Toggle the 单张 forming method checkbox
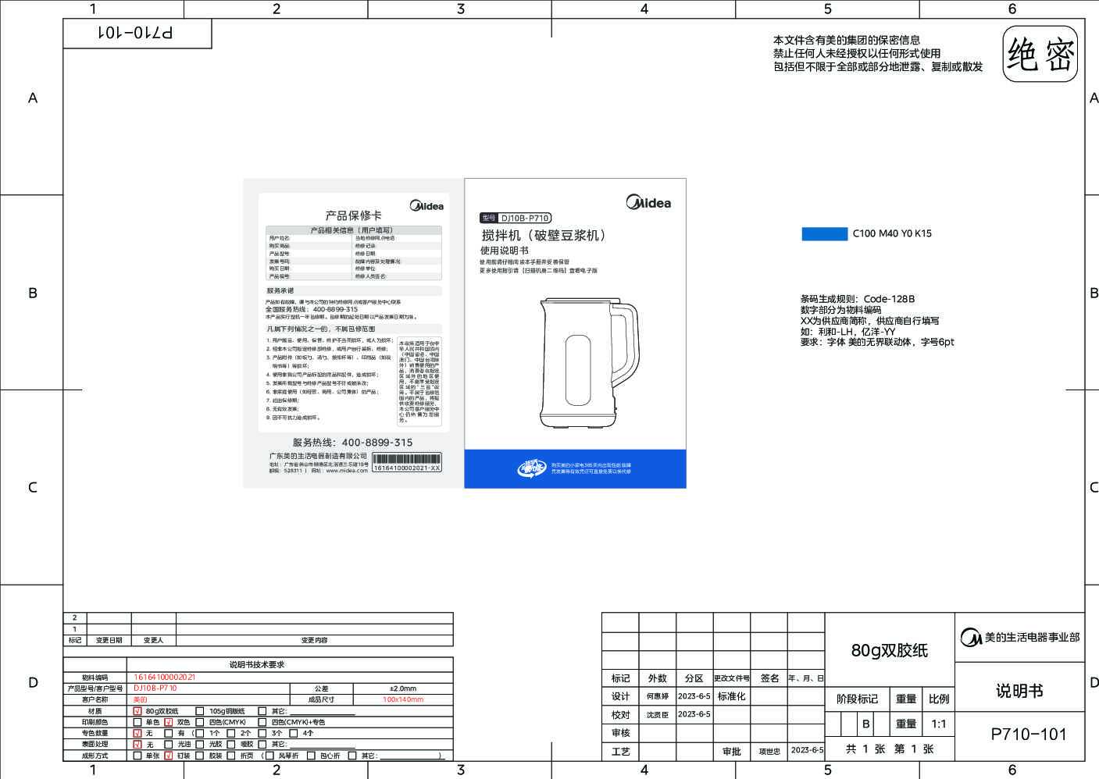Image resolution: width=1099 pixels, height=779 pixels. tap(137, 756)
